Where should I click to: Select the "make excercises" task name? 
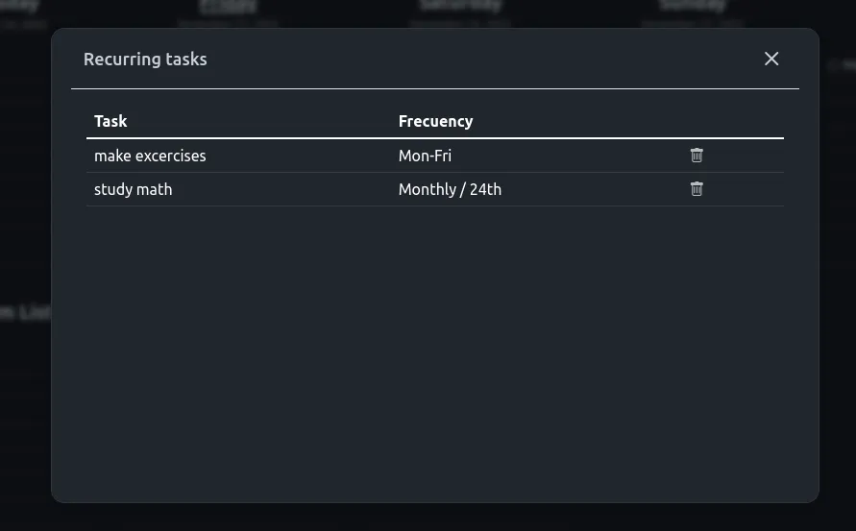tap(150, 157)
